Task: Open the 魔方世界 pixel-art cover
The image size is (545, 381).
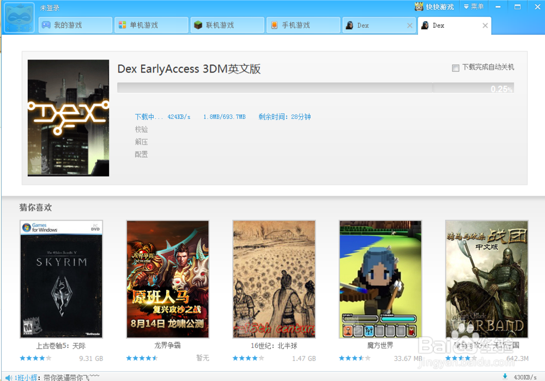Action: coord(380,279)
